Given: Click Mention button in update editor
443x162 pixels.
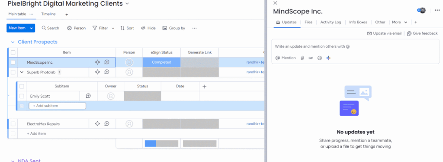Looking at the screenshot, I should 286,58.
